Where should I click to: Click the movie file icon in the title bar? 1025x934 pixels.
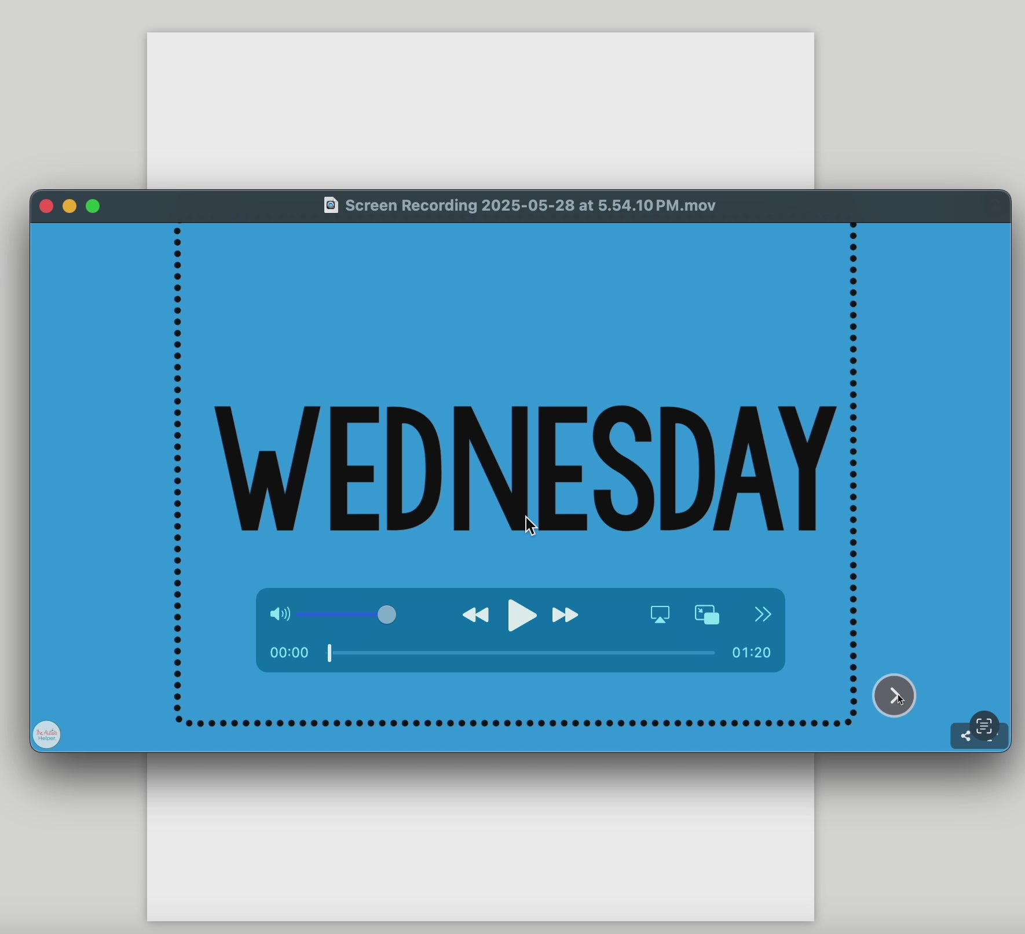(x=331, y=205)
